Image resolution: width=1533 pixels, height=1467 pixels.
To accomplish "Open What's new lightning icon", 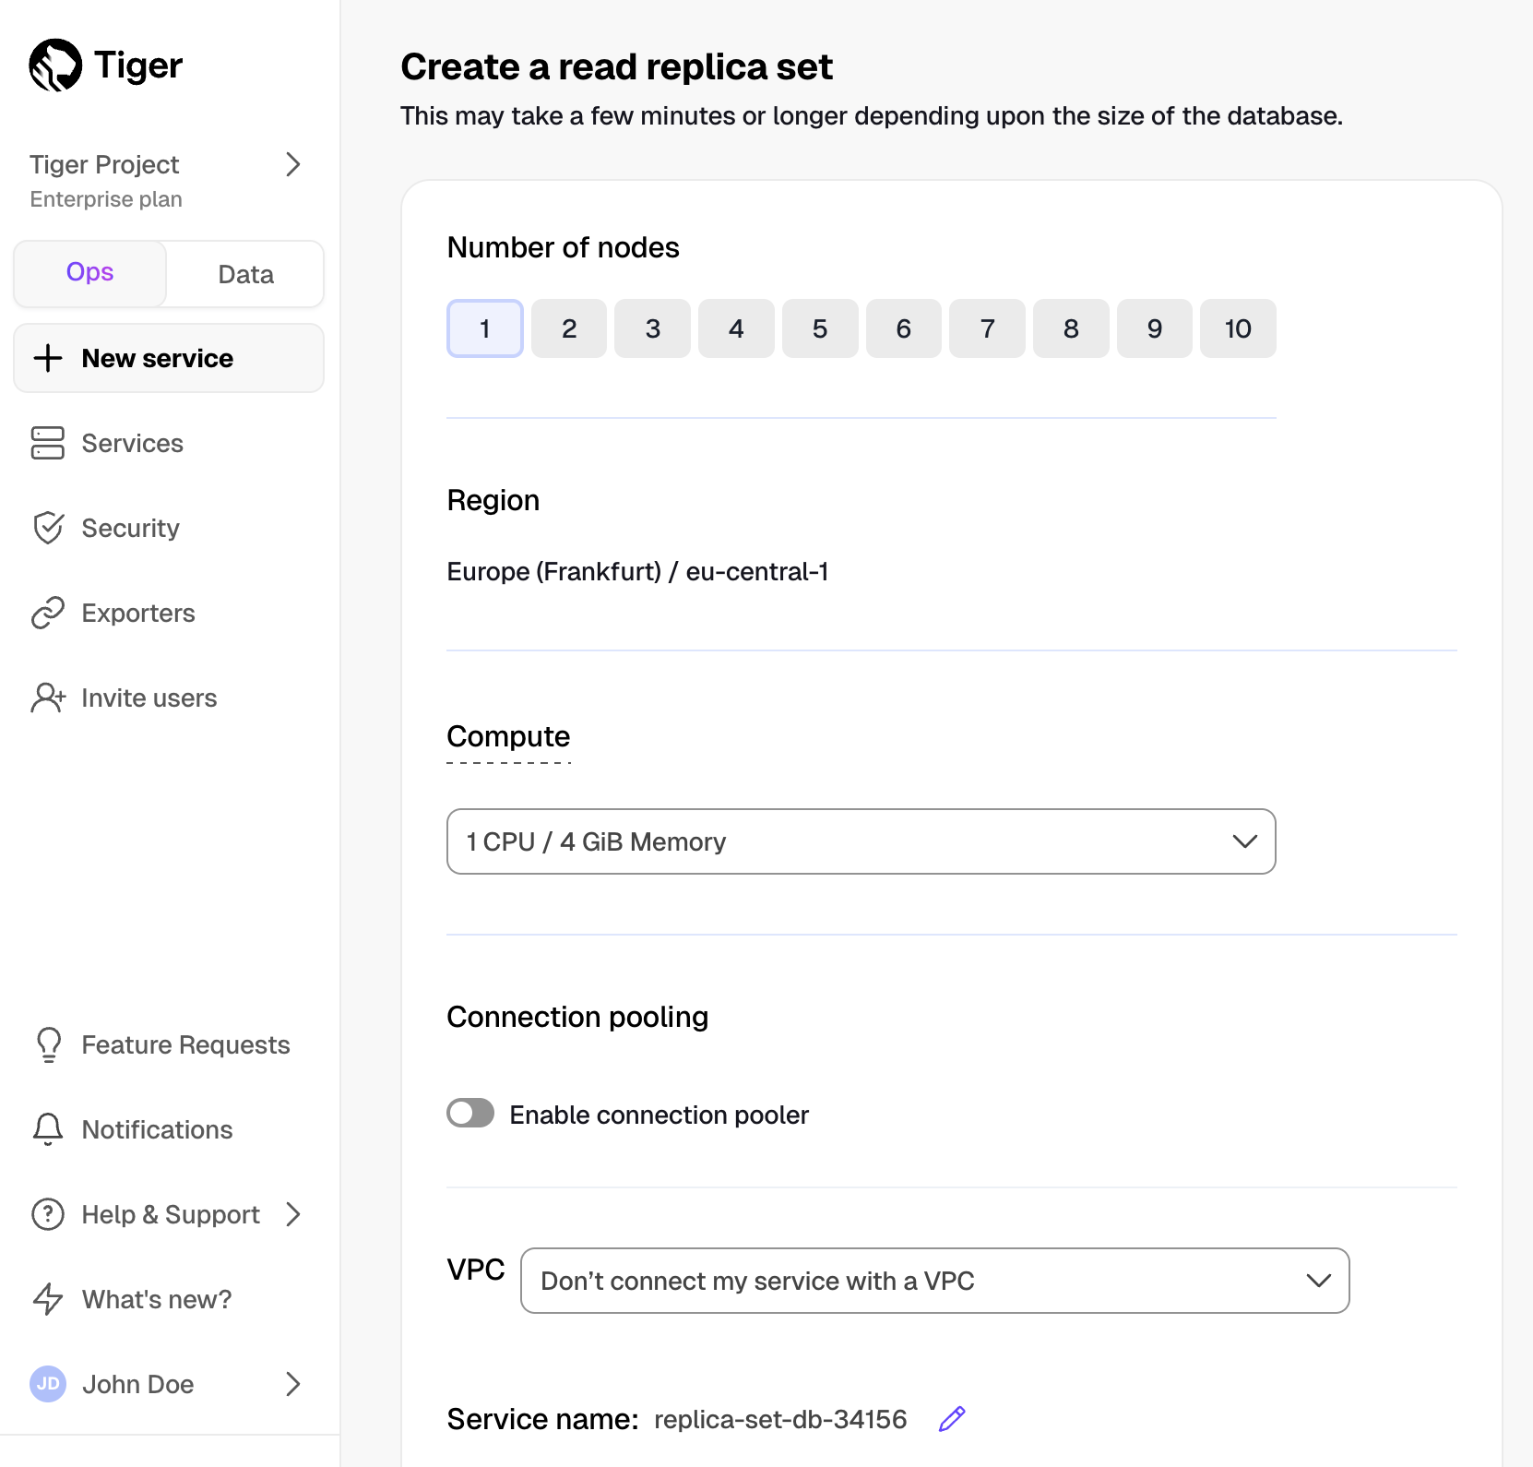I will pyautogui.click(x=48, y=1299).
